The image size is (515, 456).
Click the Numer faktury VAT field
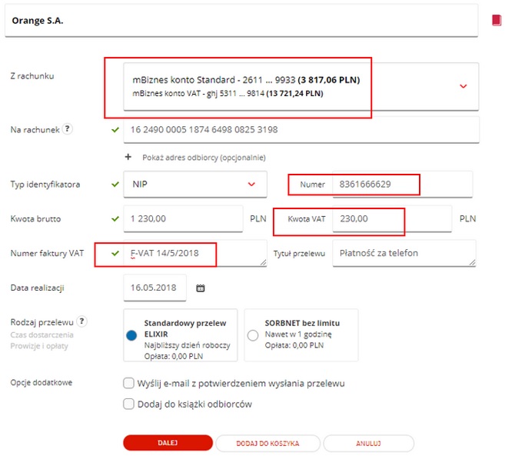(x=195, y=253)
